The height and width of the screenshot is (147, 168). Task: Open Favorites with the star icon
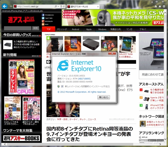pyautogui.click(x=160, y=6)
